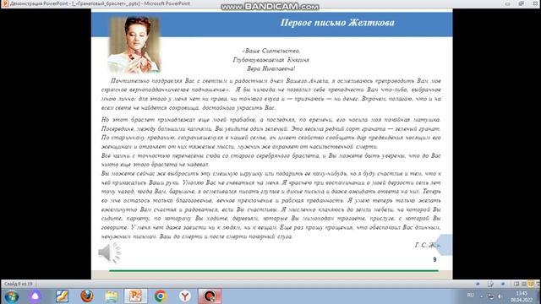The image size is (541, 304).
Task: Click the PowerPoint window title bar text
Action: (100, 3)
